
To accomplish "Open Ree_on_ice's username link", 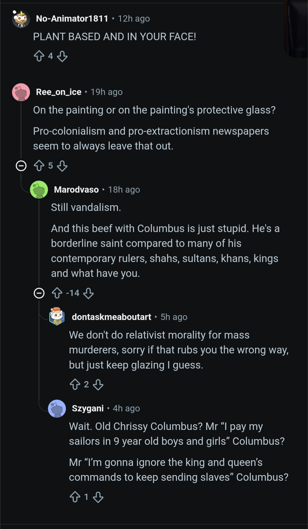I will pyautogui.click(x=59, y=92).
